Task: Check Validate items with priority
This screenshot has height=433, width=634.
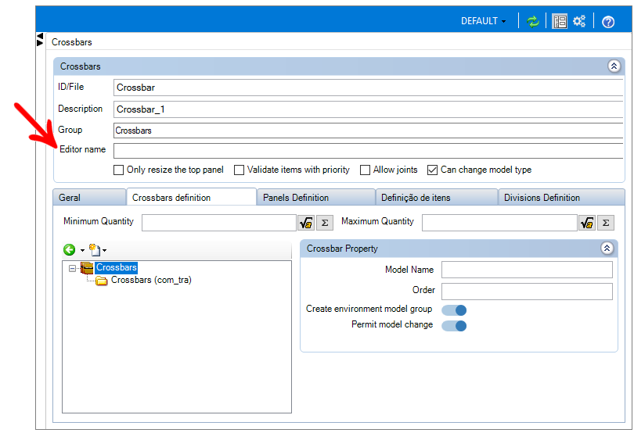Action: tap(240, 170)
